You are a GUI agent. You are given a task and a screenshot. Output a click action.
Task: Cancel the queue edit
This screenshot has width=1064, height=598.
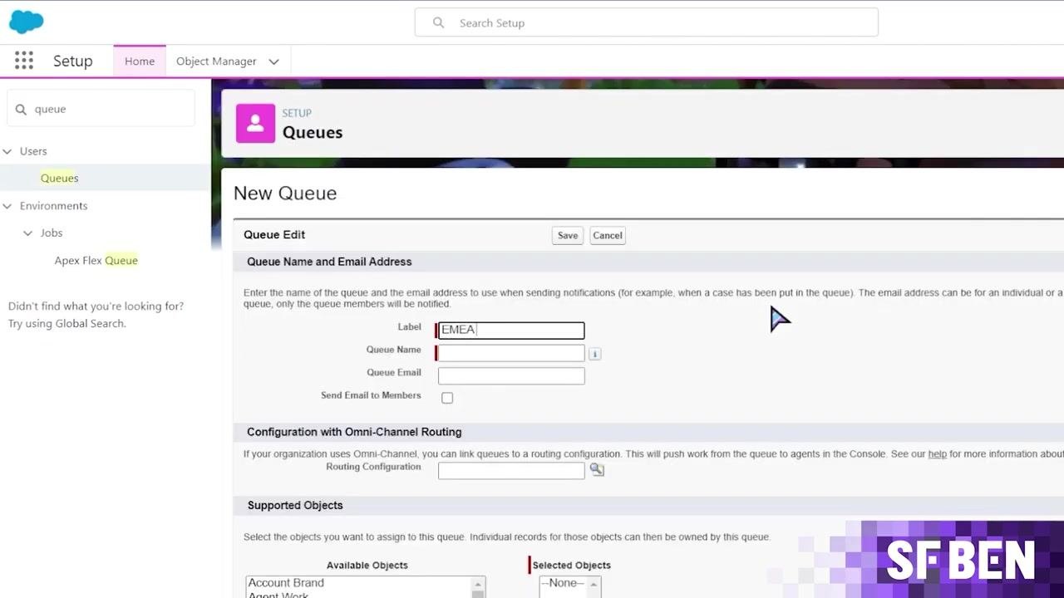[x=608, y=235]
